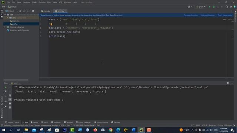Open Problems tool window tab
The width and height of the screenshot is (237, 133).
[x=56, y=122]
